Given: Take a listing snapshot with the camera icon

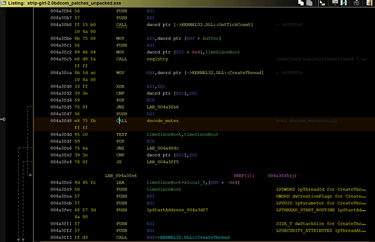Looking at the screenshot, I should pyautogui.click(x=356, y=3).
